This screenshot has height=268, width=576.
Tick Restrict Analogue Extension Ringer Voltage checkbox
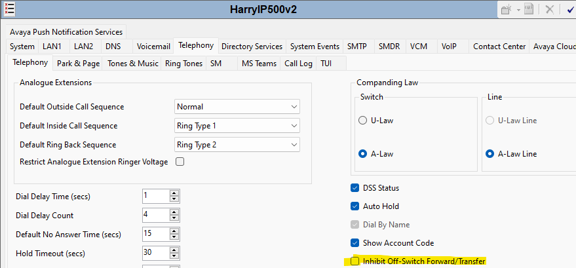tap(180, 162)
